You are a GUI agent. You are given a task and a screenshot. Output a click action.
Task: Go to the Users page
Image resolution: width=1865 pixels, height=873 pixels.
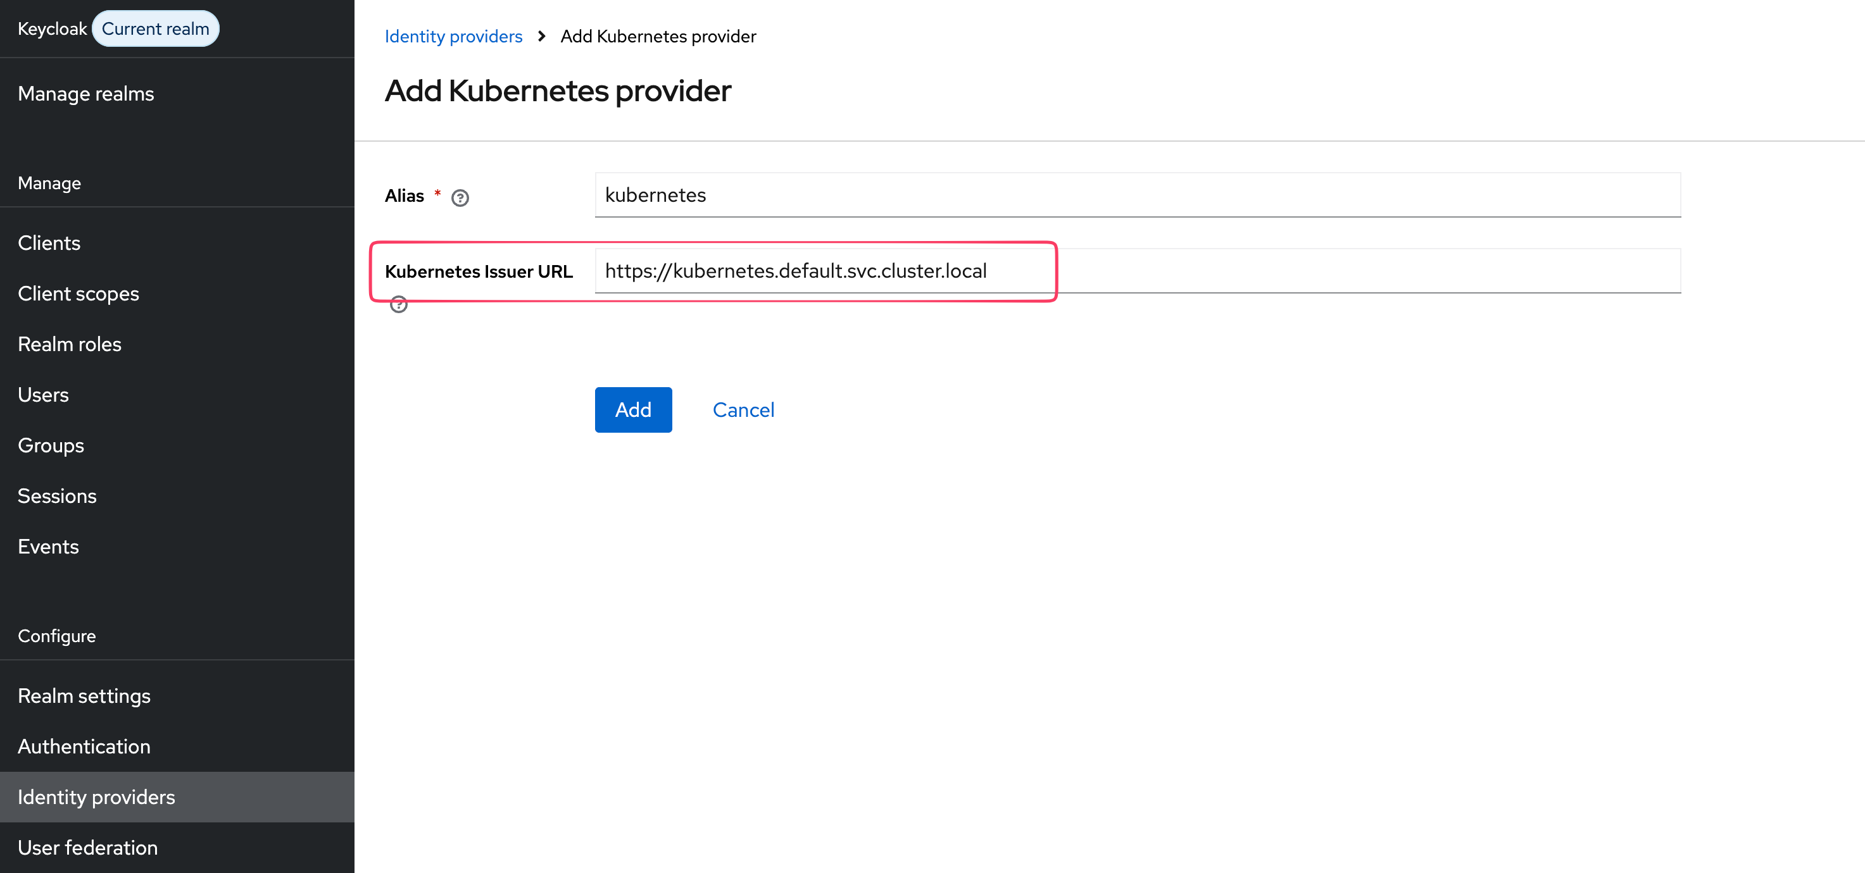(42, 394)
